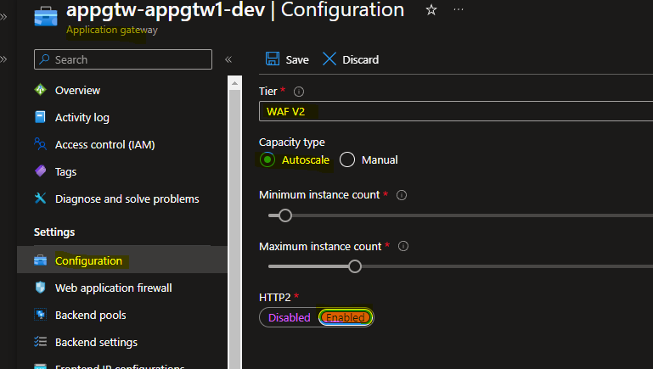This screenshot has width=653, height=369.
Task: Click the purple Tags icon
Action: click(41, 171)
